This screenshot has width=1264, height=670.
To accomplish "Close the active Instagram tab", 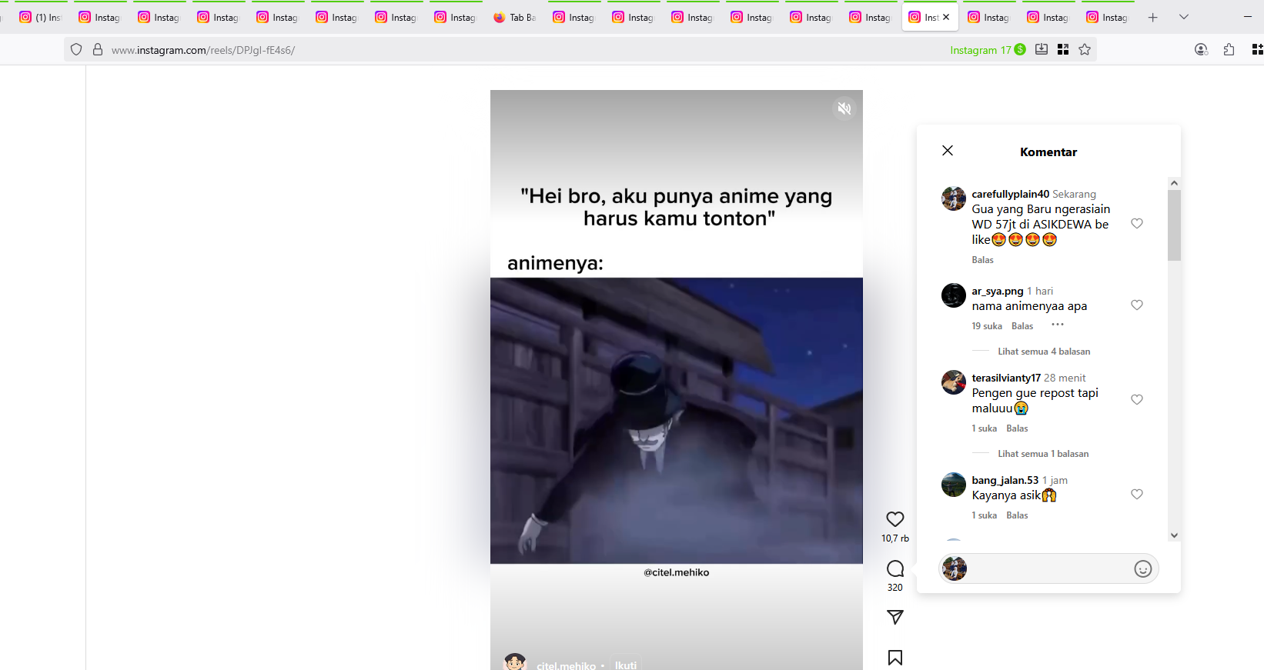I will pyautogui.click(x=946, y=17).
